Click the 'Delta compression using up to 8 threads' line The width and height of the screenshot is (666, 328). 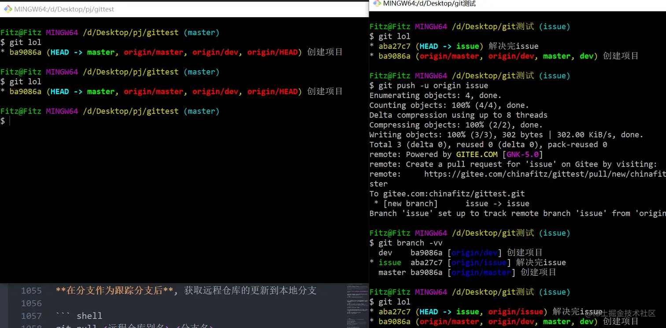click(x=458, y=115)
